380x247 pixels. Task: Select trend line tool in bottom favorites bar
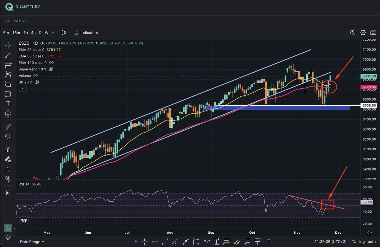pyautogui.click(x=165, y=241)
